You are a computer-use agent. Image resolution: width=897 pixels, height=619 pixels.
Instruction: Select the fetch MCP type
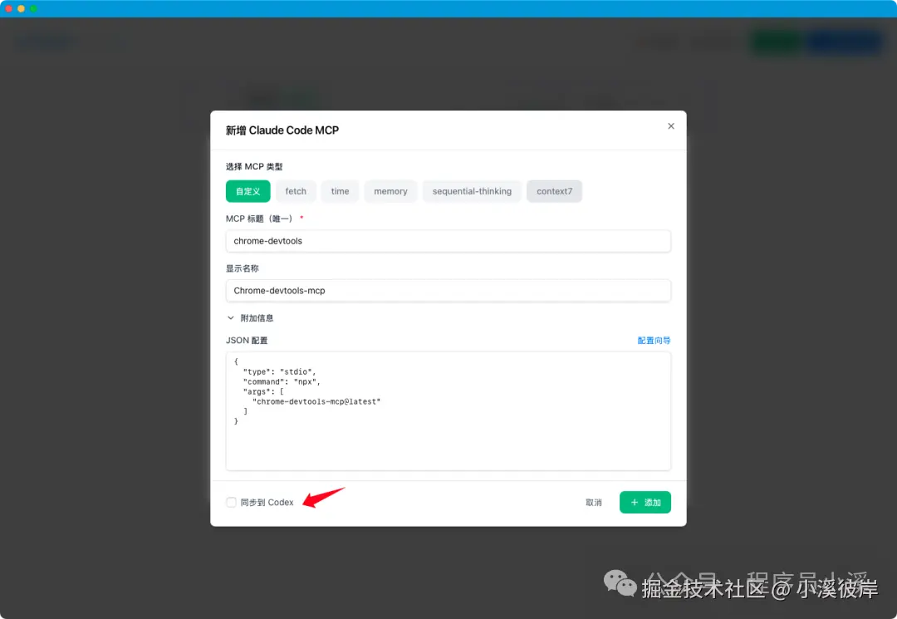pyautogui.click(x=296, y=191)
